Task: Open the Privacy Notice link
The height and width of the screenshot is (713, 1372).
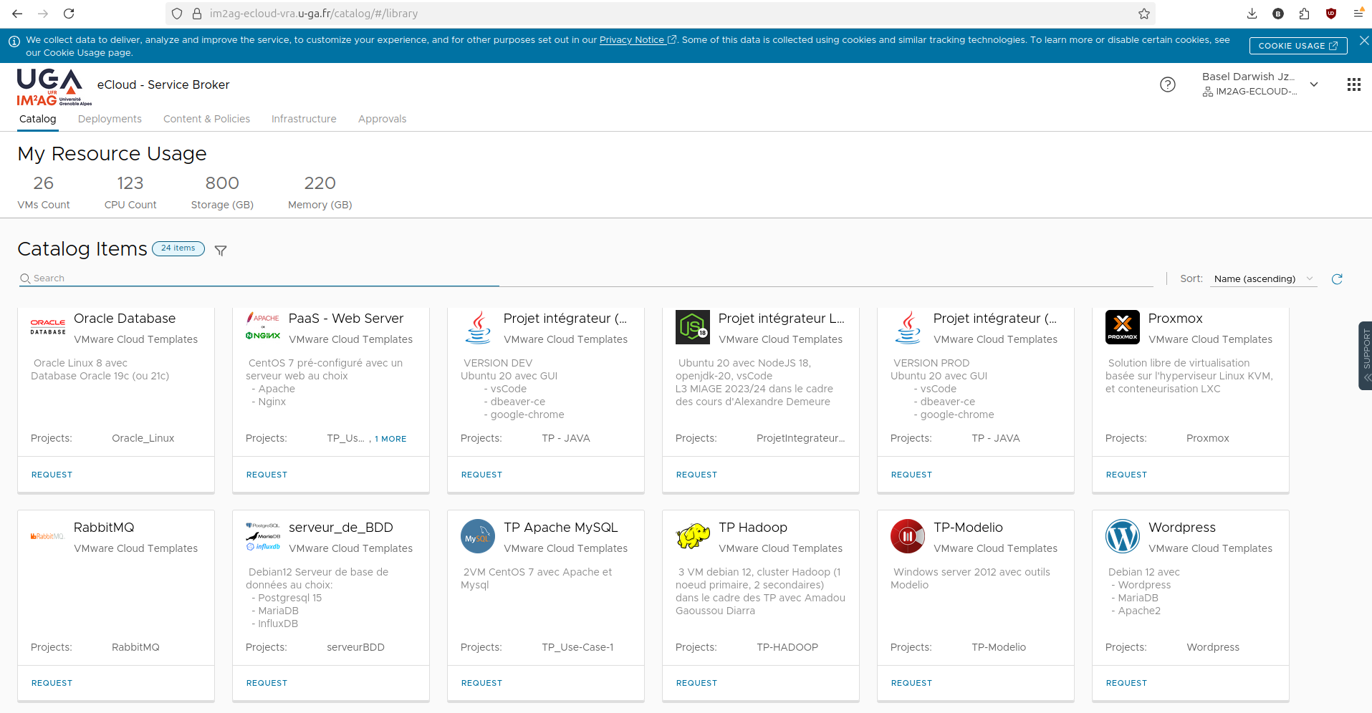Action: [633, 39]
